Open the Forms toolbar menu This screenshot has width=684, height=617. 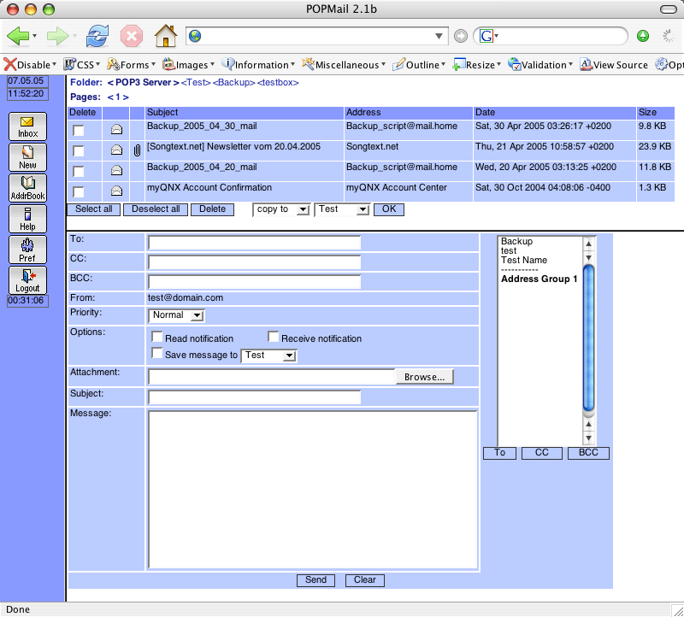tap(132, 65)
